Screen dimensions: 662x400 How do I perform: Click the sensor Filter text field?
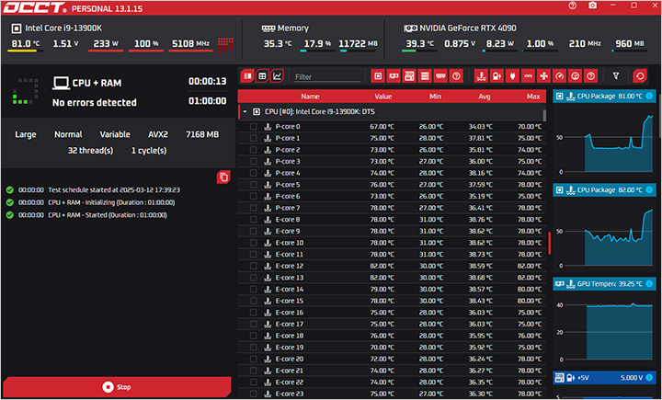tap(327, 77)
